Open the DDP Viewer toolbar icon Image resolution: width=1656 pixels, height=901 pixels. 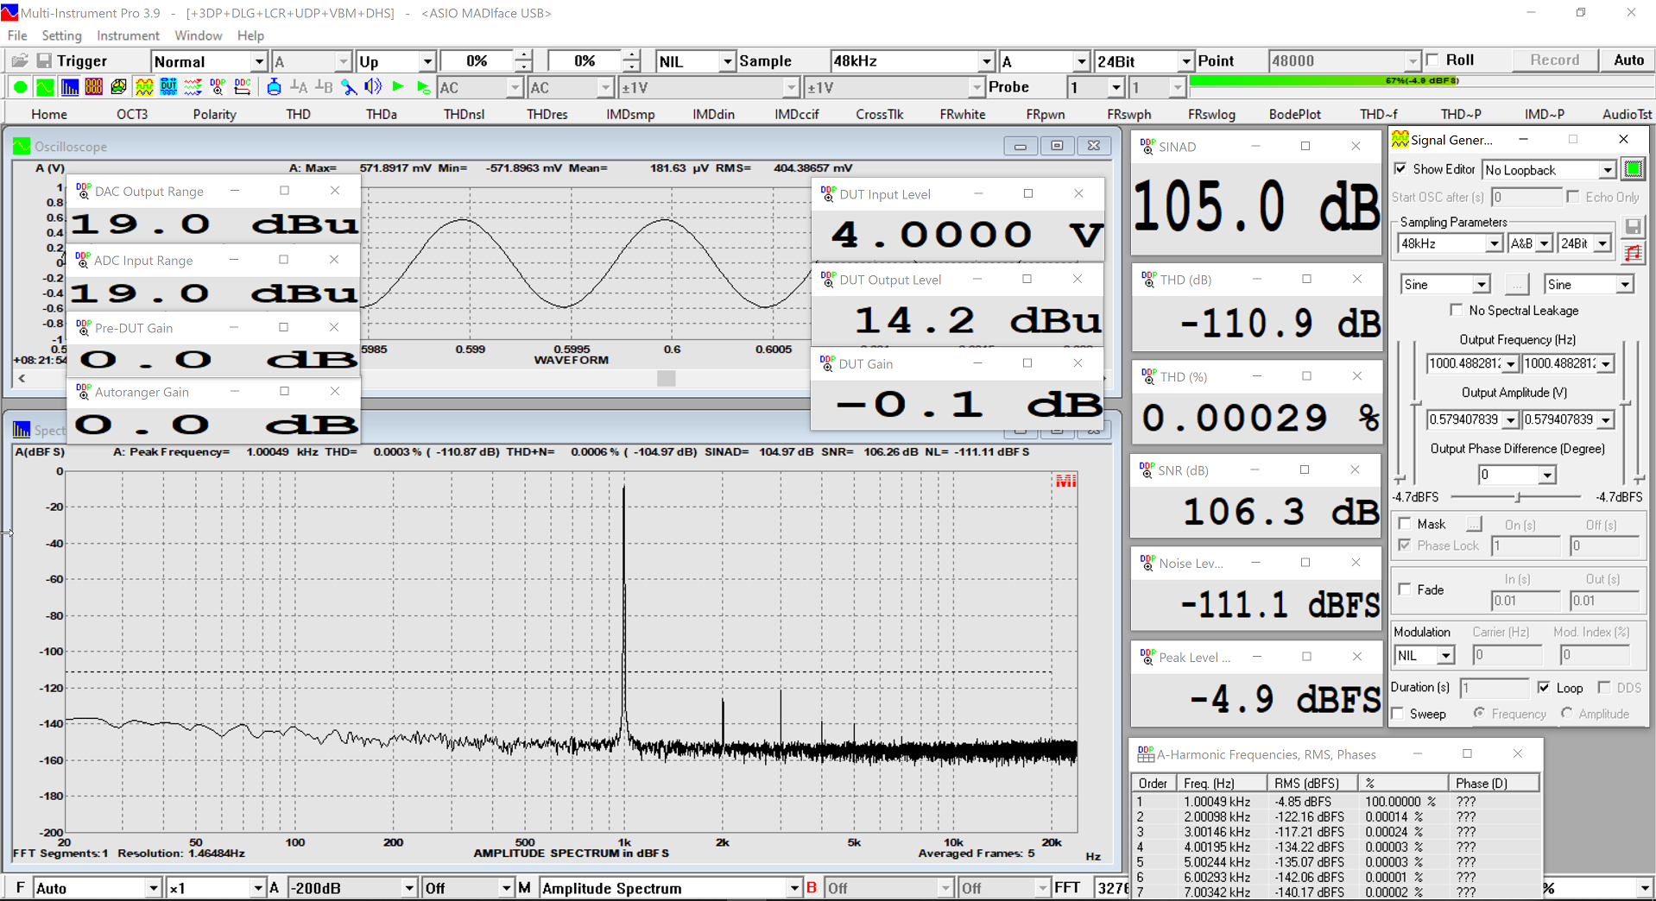tap(218, 87)
